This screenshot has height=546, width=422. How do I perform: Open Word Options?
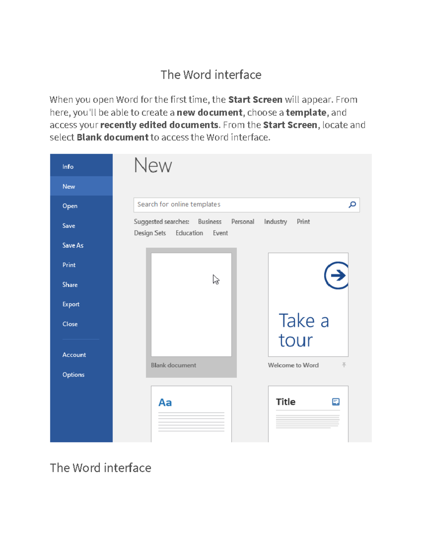pyautogui.click(x=73, y=375)
